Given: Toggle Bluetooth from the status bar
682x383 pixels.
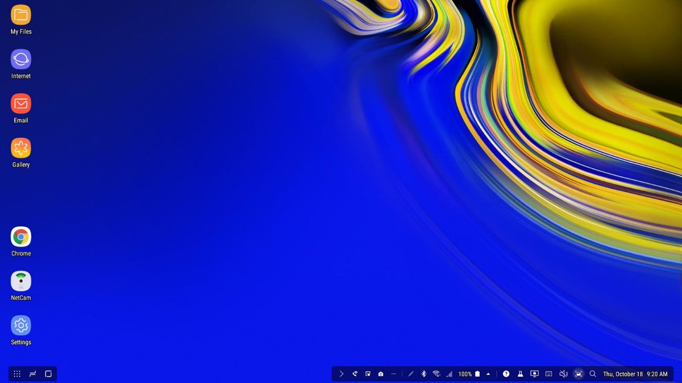Looking at the screenshot, I should [x=423, y=373].
